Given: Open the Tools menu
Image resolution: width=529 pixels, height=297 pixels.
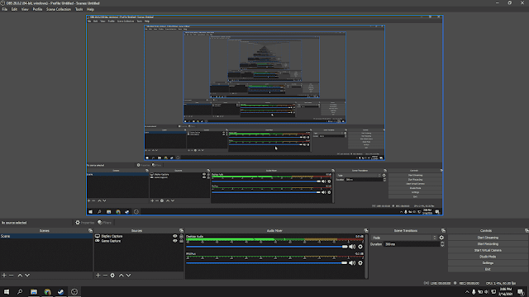Looking at the screenshot, I should [x=79, y=9].
